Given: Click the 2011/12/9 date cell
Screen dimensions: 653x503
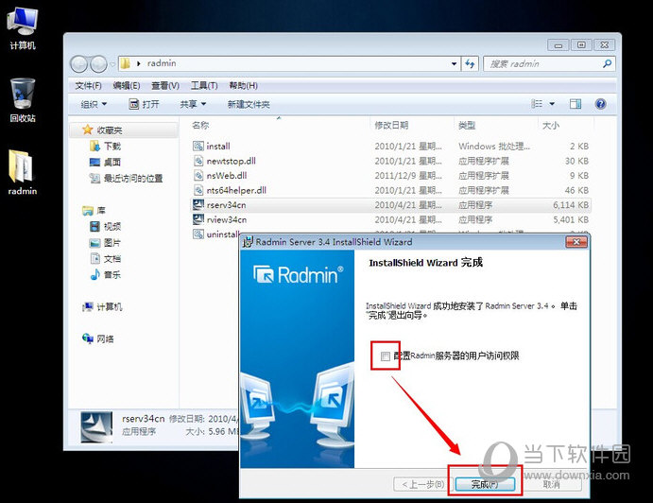Looking at the screenshot, I should 408,176.
